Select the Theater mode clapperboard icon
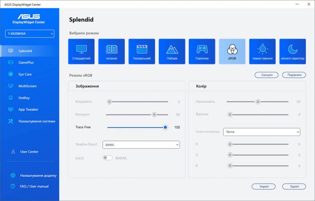 click(142, 50)
